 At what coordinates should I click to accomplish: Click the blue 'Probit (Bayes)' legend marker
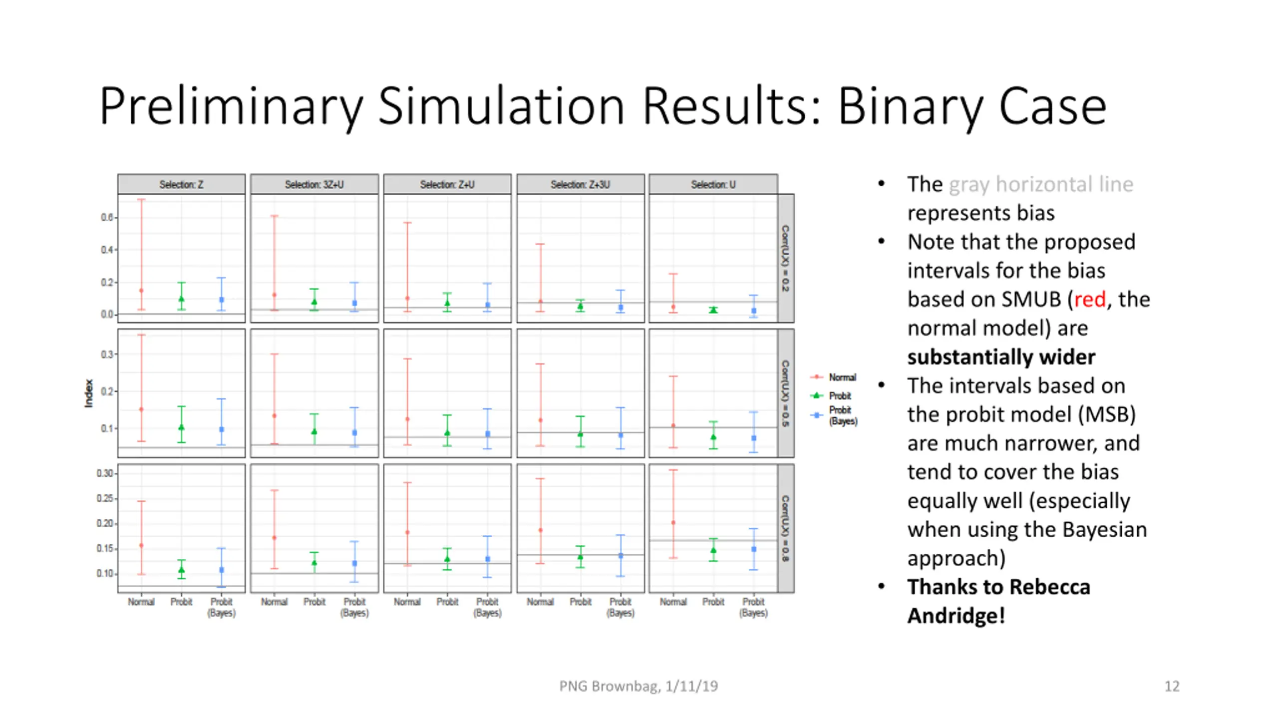[x=817, y=415]
